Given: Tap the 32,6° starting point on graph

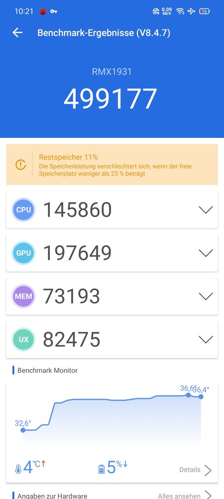Looking at the screenshot, I should pyautogui.click(x=23, y=430).
